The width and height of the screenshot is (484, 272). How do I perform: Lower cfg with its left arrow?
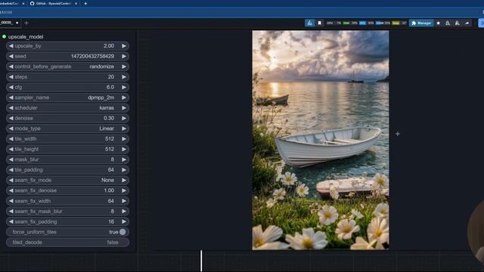coord(11,88)
